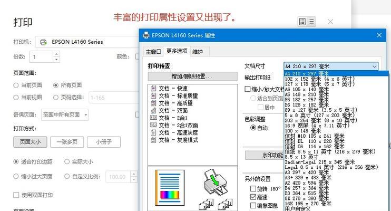Click 增加/删除预置 button
Screen dimensions: 391x211
pyautogui.click(x=192, y=76)
